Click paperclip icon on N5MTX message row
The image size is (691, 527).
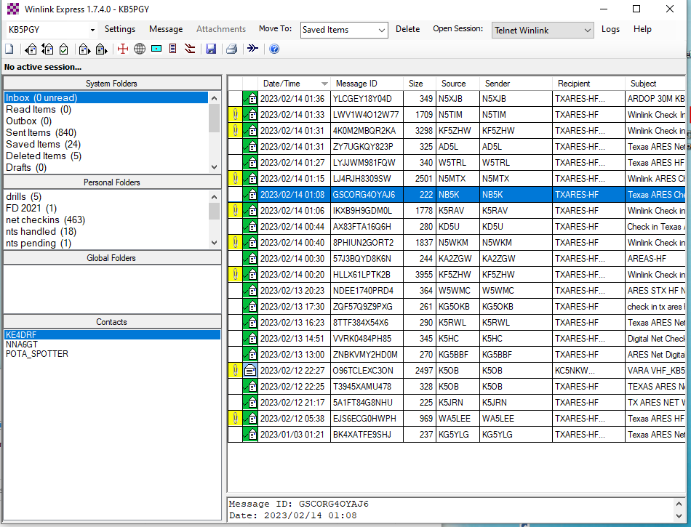[236, 179]
